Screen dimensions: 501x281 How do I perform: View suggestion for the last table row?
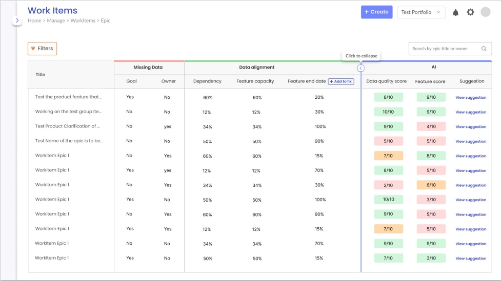click(471, 258)
